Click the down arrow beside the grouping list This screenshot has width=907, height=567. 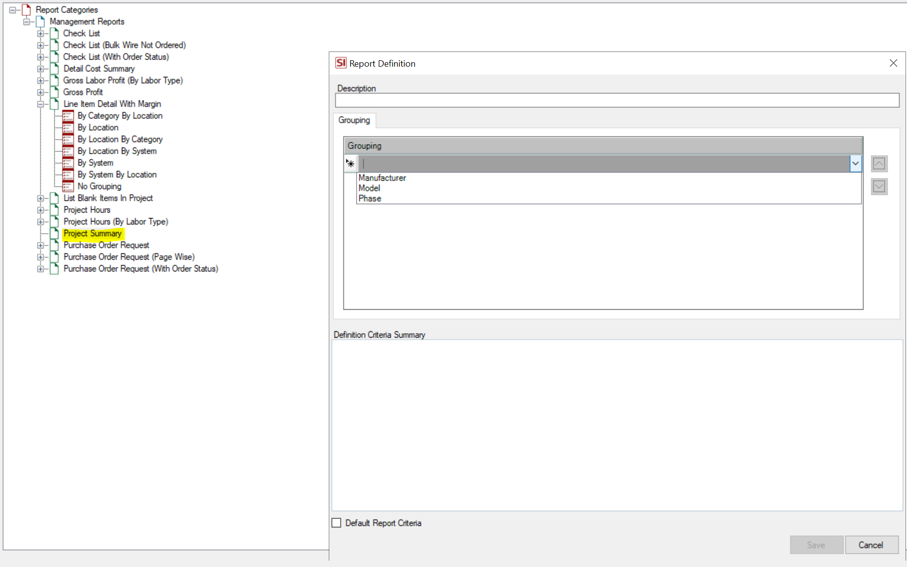coord(879,186)
